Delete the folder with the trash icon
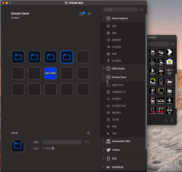Image resolution: width=182 pixels, height=172 pixels. (88, 133)
